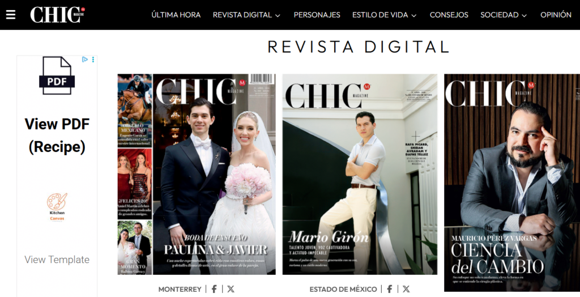
Task: Share Monterrey edition on X
Action: [x=231, y=289]
